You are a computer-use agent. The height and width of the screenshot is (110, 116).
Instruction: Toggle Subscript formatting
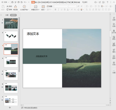tap(75, 10)
